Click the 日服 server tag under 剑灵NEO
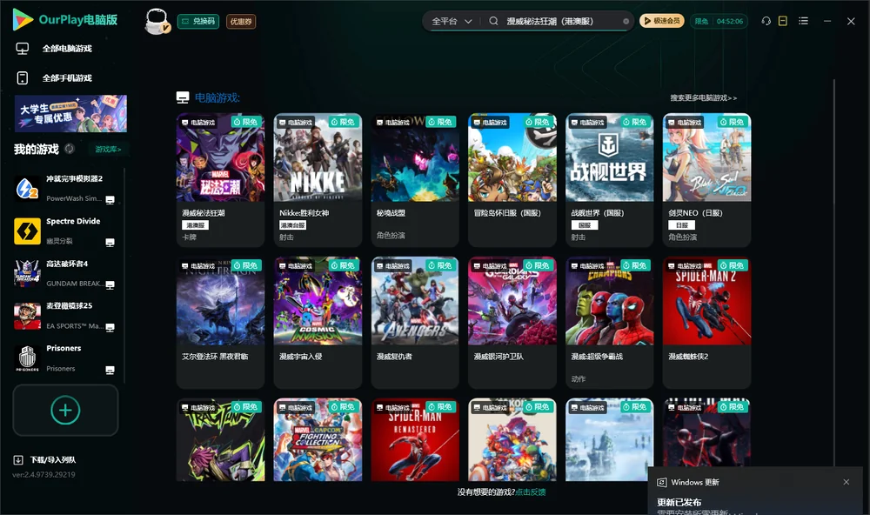The image size is (870, 515). pos(682,224)
